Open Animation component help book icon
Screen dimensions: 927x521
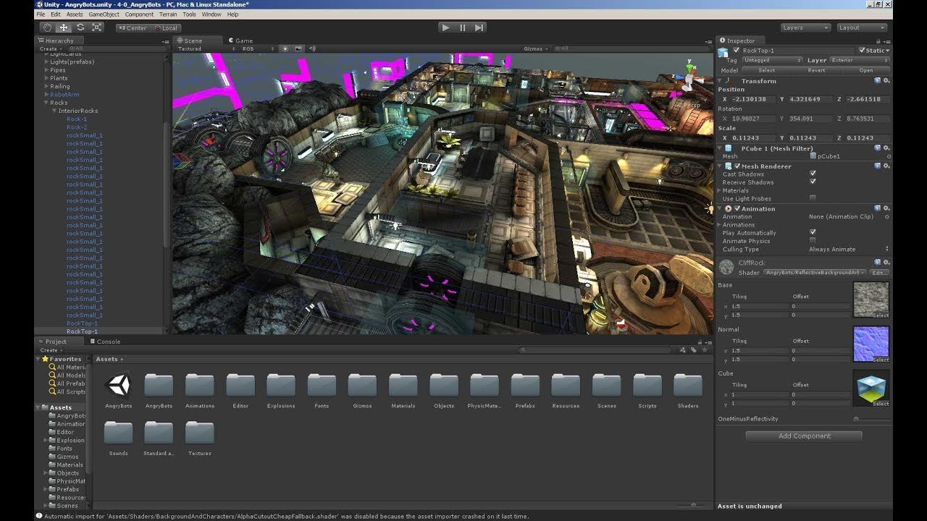[x=878, y=208]
